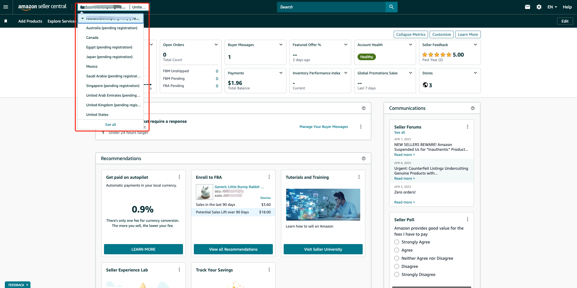The image size is (577, 288).
Task: Collapse the merchant account tree arrow
Action: pyautogui.click(x=83, y=18)
